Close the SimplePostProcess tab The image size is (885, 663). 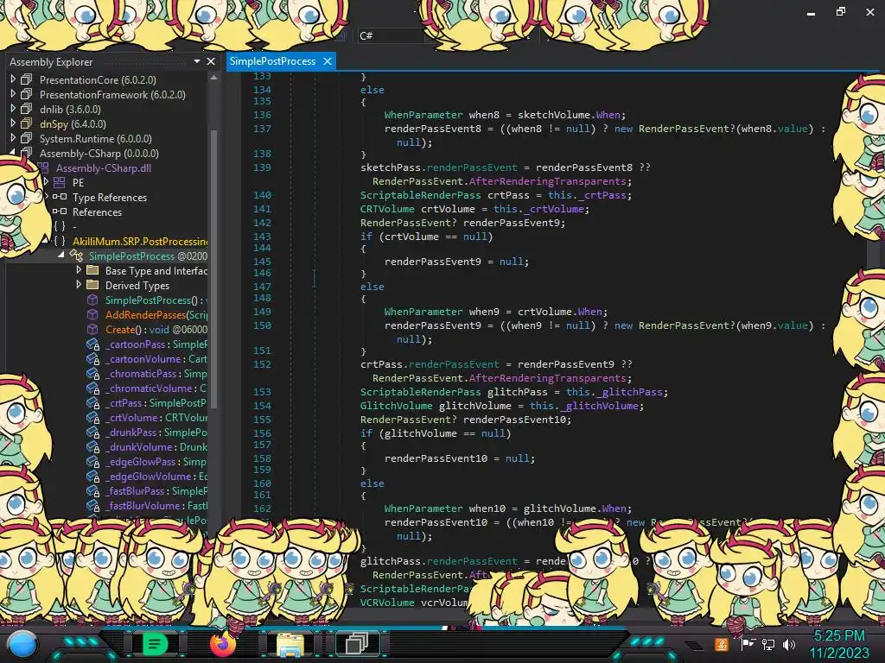pyautogui.click(x=328, y=61)
